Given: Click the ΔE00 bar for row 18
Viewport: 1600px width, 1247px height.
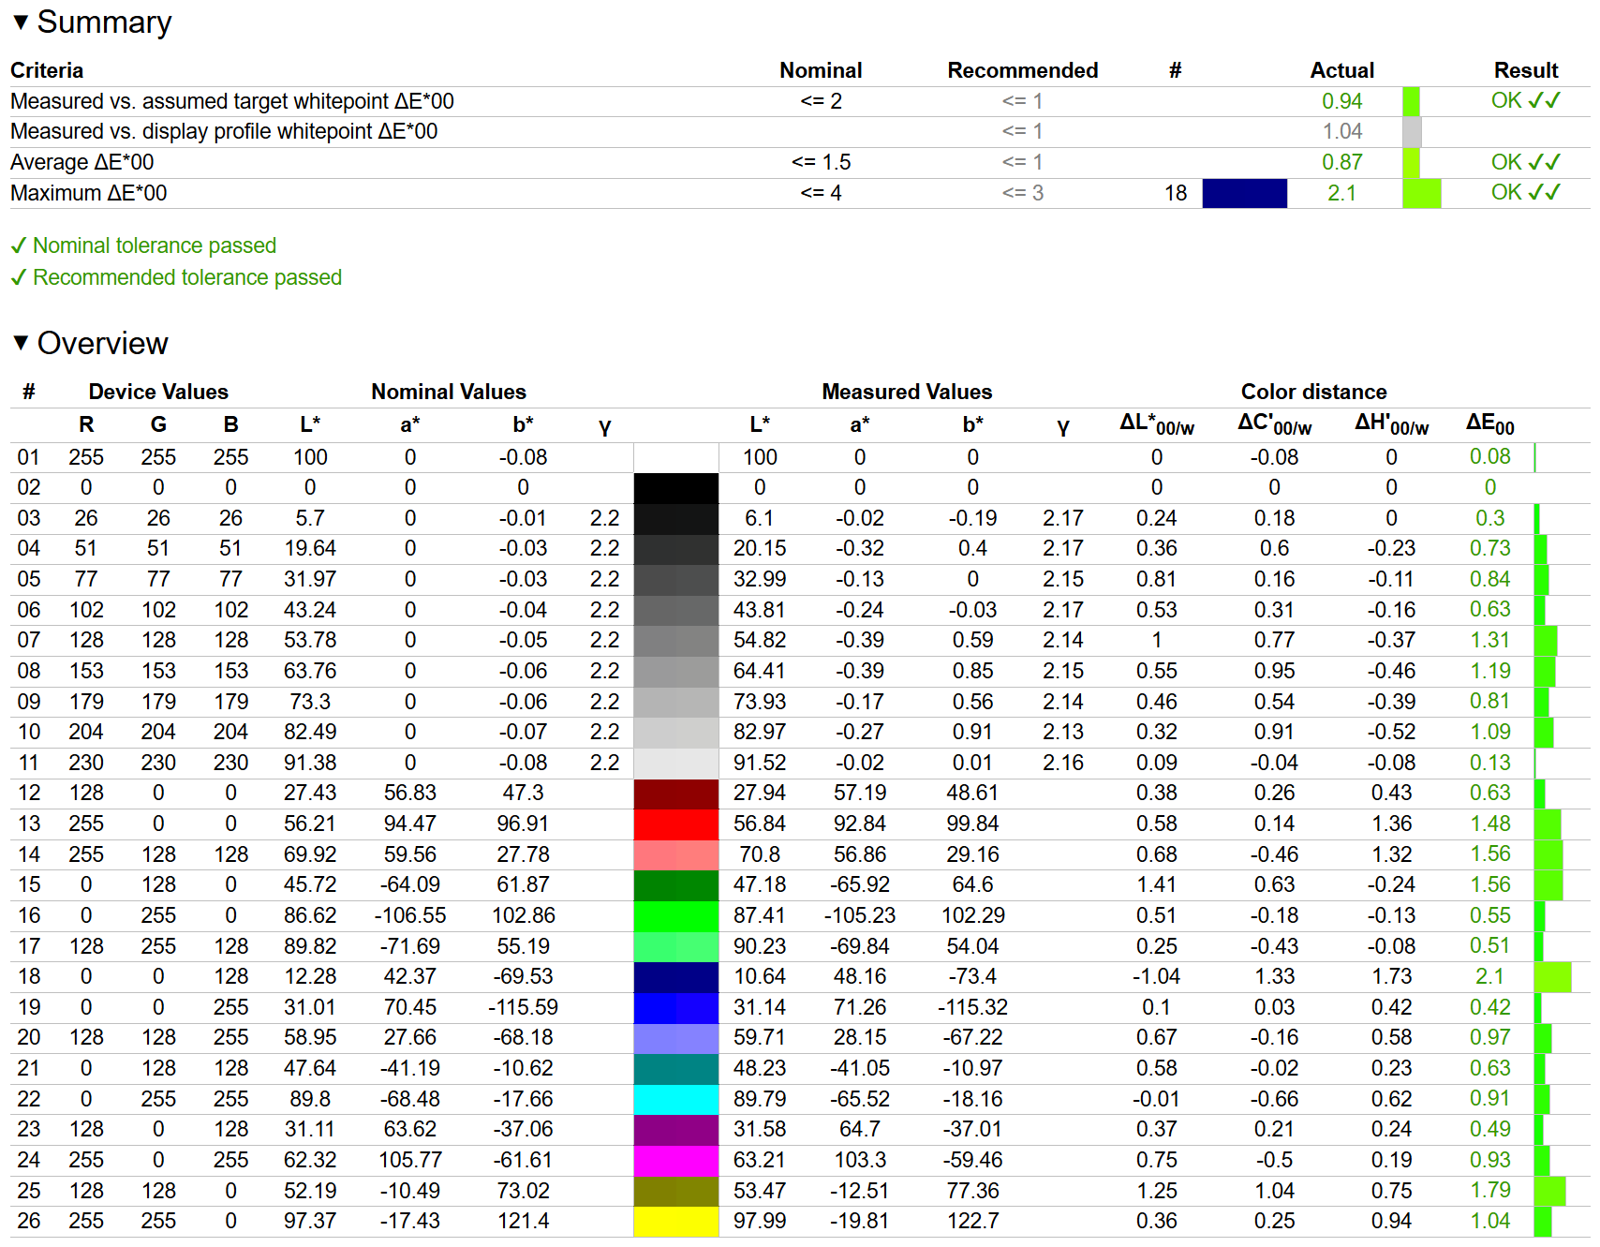Looking at the screenshot, I should click(1552, 977).
